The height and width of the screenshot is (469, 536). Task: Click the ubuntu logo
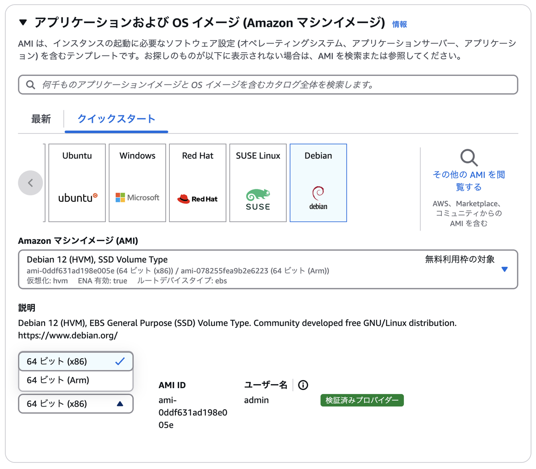(78, 198)
